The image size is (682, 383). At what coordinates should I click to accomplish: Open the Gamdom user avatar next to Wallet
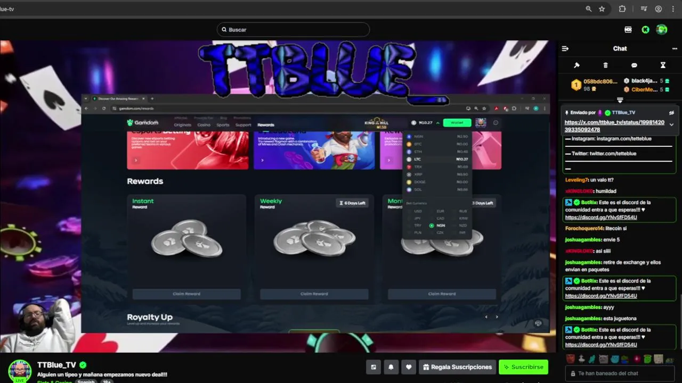pos(481,123)
